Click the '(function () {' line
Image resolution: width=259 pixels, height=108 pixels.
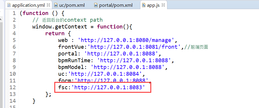[x=42, y=13]
